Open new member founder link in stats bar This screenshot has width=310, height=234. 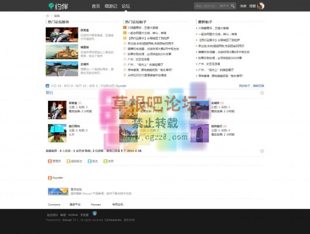tap(121, 86)
